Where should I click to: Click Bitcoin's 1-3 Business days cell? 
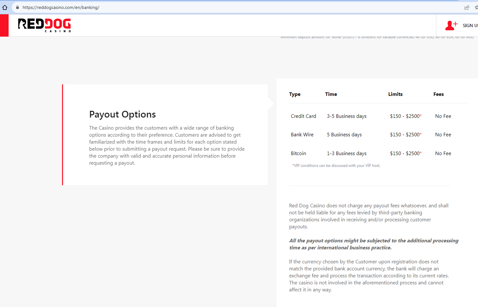pyautogui.click(x=346, y=154)
